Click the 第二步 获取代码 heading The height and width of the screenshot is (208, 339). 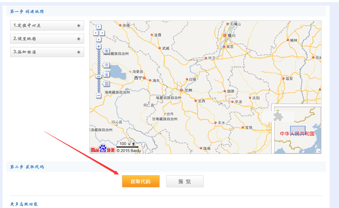click(27, 167)
